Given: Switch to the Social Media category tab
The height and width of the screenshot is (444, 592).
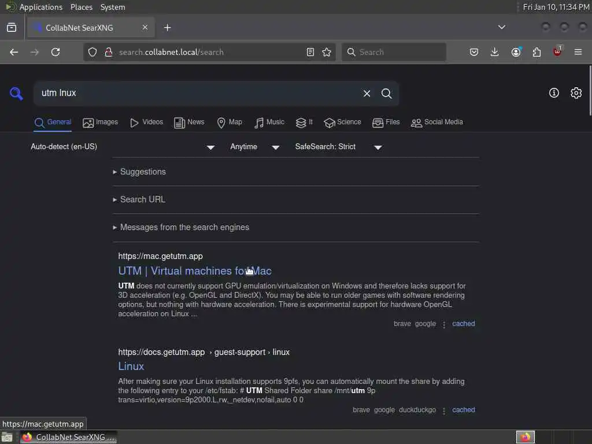Looking at the screenshot, I should pos(437,123).
